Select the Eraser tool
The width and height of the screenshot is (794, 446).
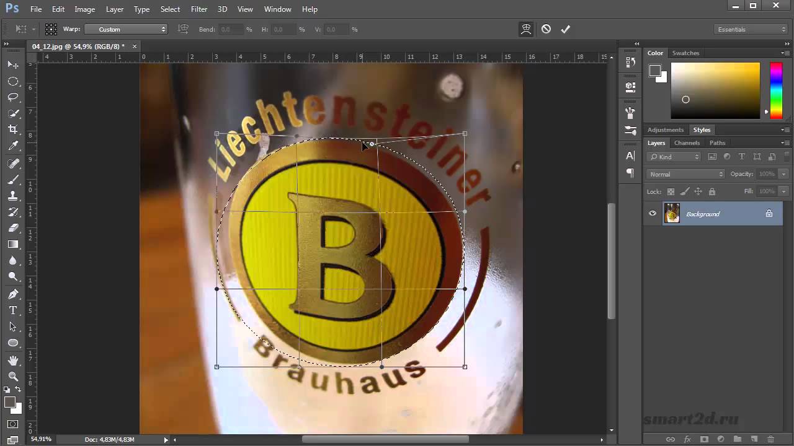13,228
